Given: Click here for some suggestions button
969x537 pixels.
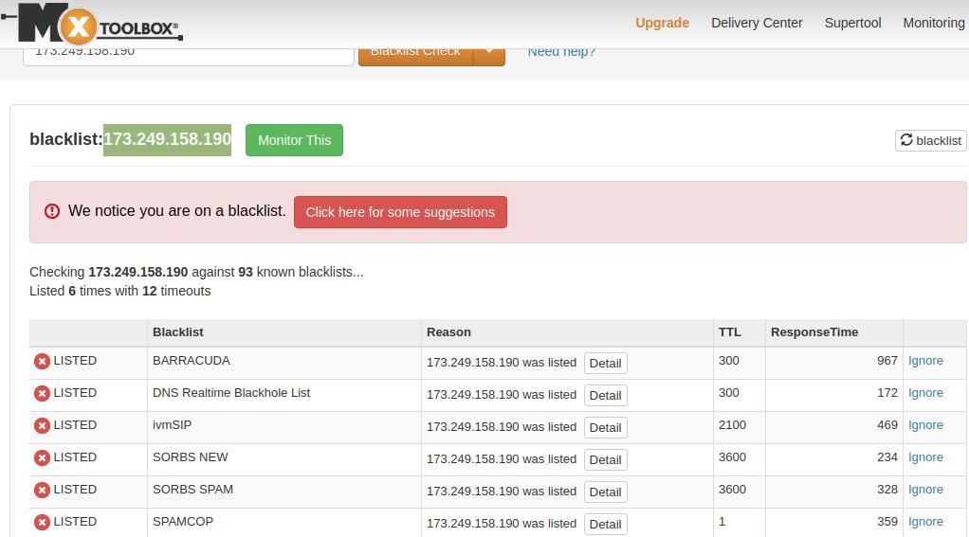Looking at the screenshot, I should point(400,212).
